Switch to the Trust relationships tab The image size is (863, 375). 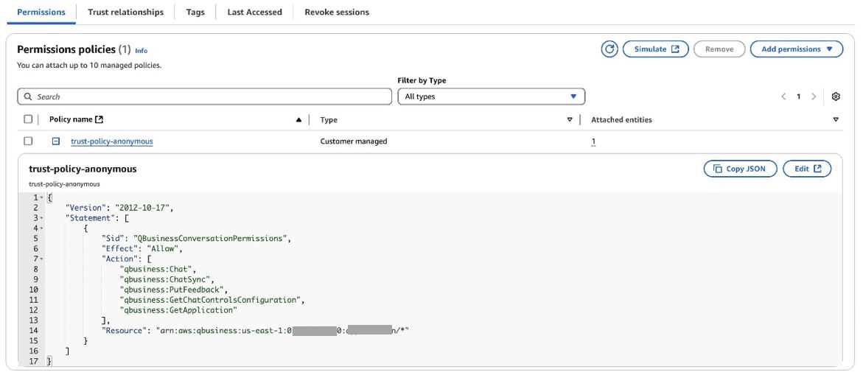pyautogui.click(x=125, y=12)
